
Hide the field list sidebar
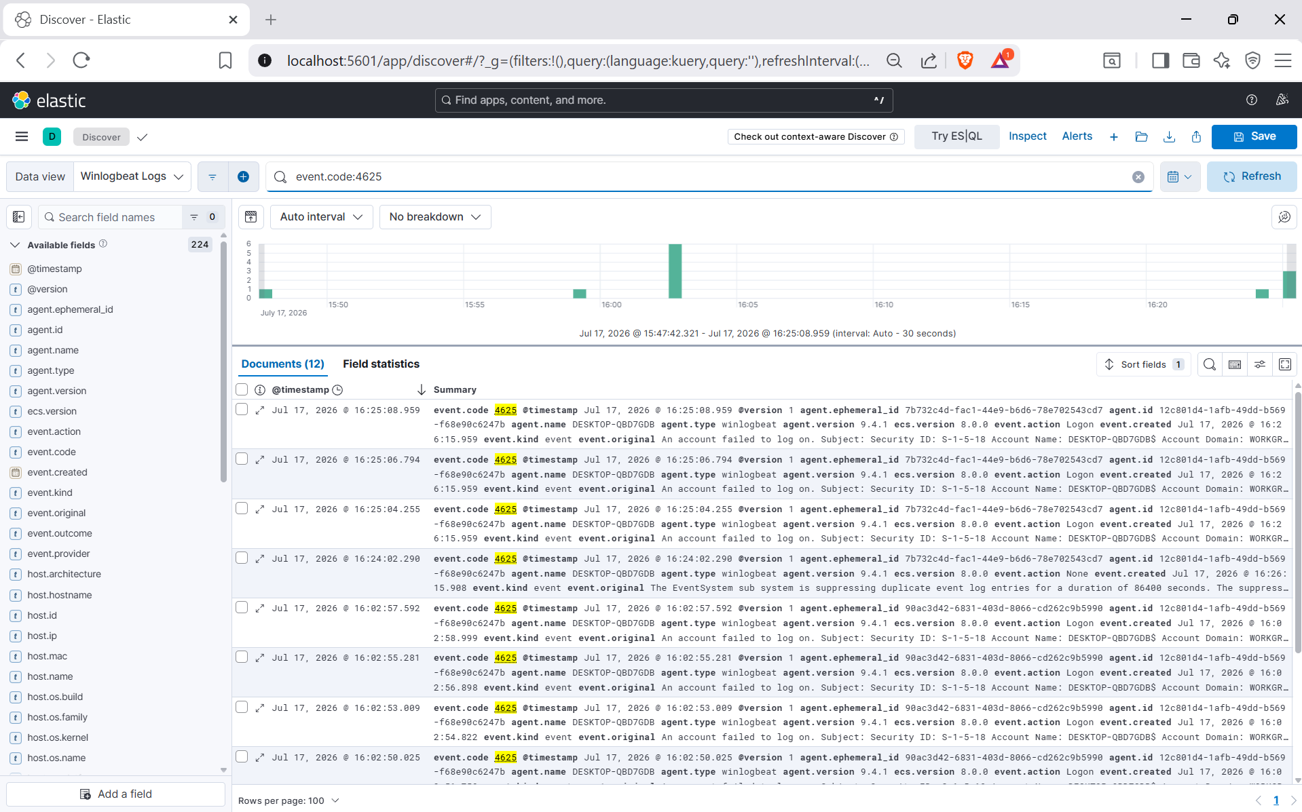point(19,217)
